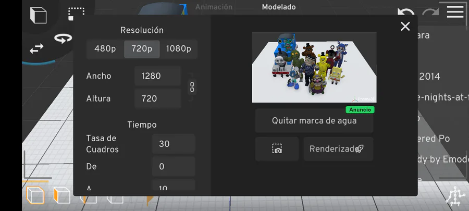Edit the Ancho width field 1280
The image size is (469, 211).
(x=157, y=76)
